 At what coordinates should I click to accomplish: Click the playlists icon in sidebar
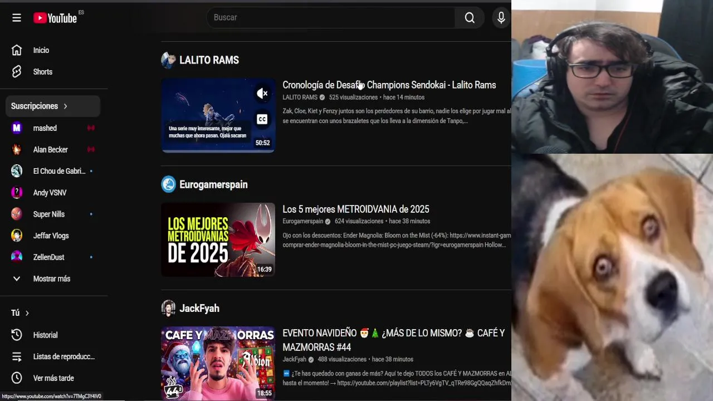(17, 356)
